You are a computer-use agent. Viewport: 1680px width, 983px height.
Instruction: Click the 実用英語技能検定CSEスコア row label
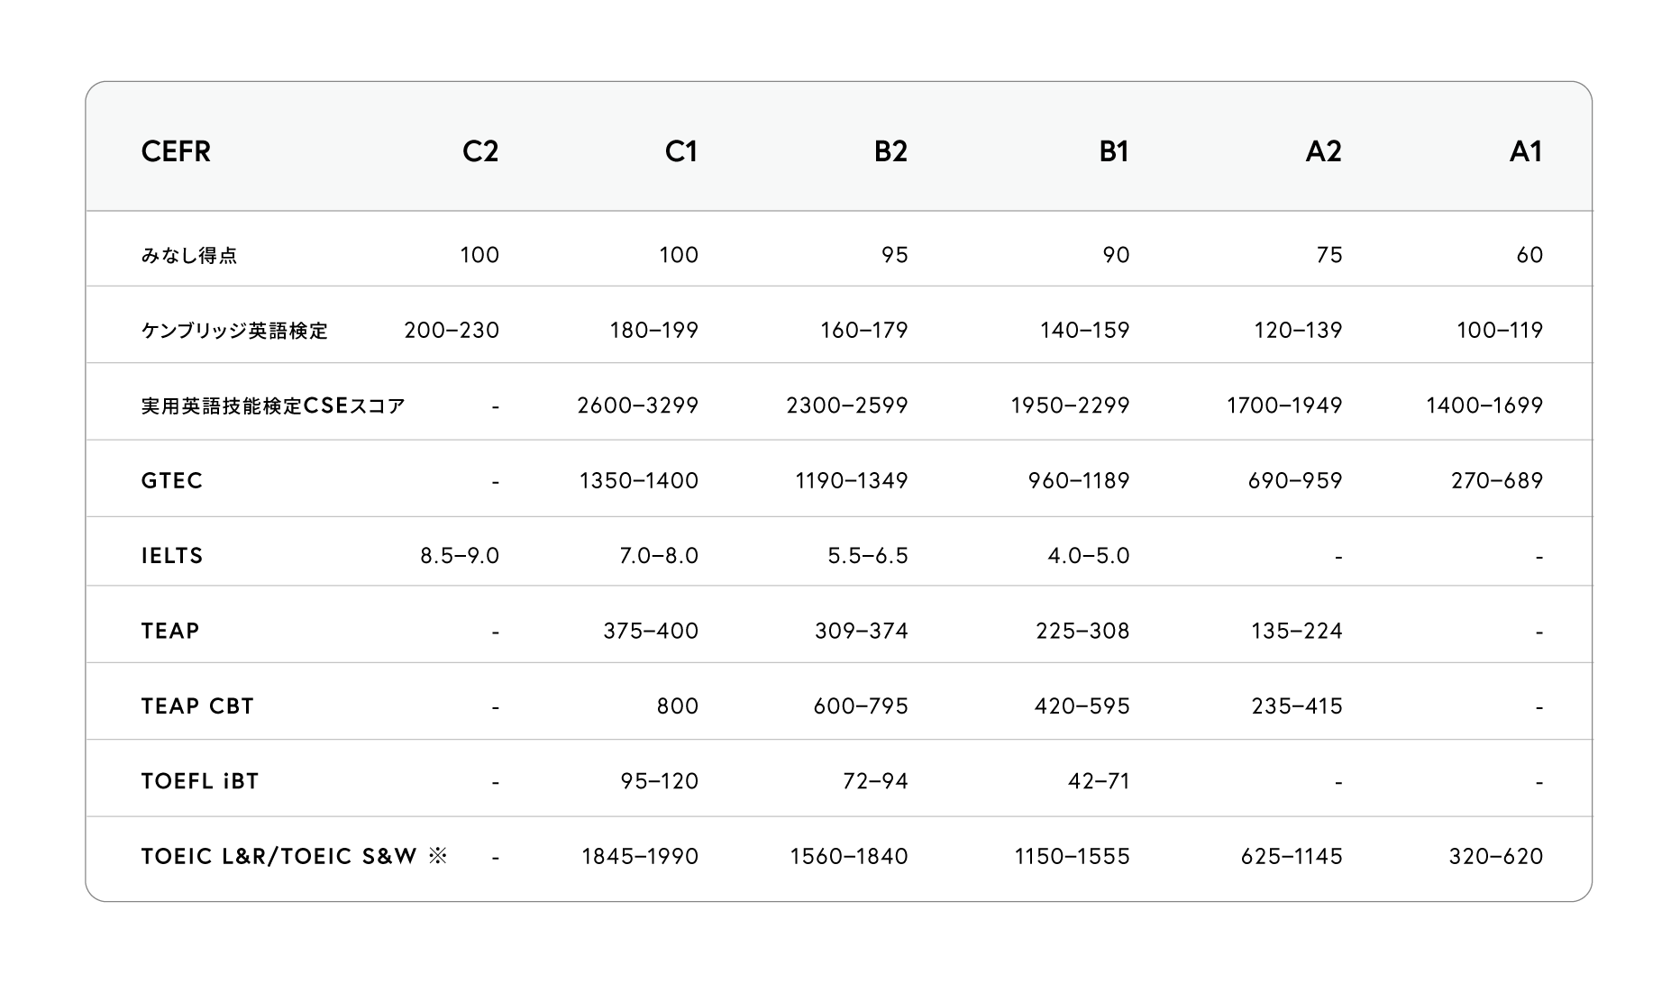273,406
